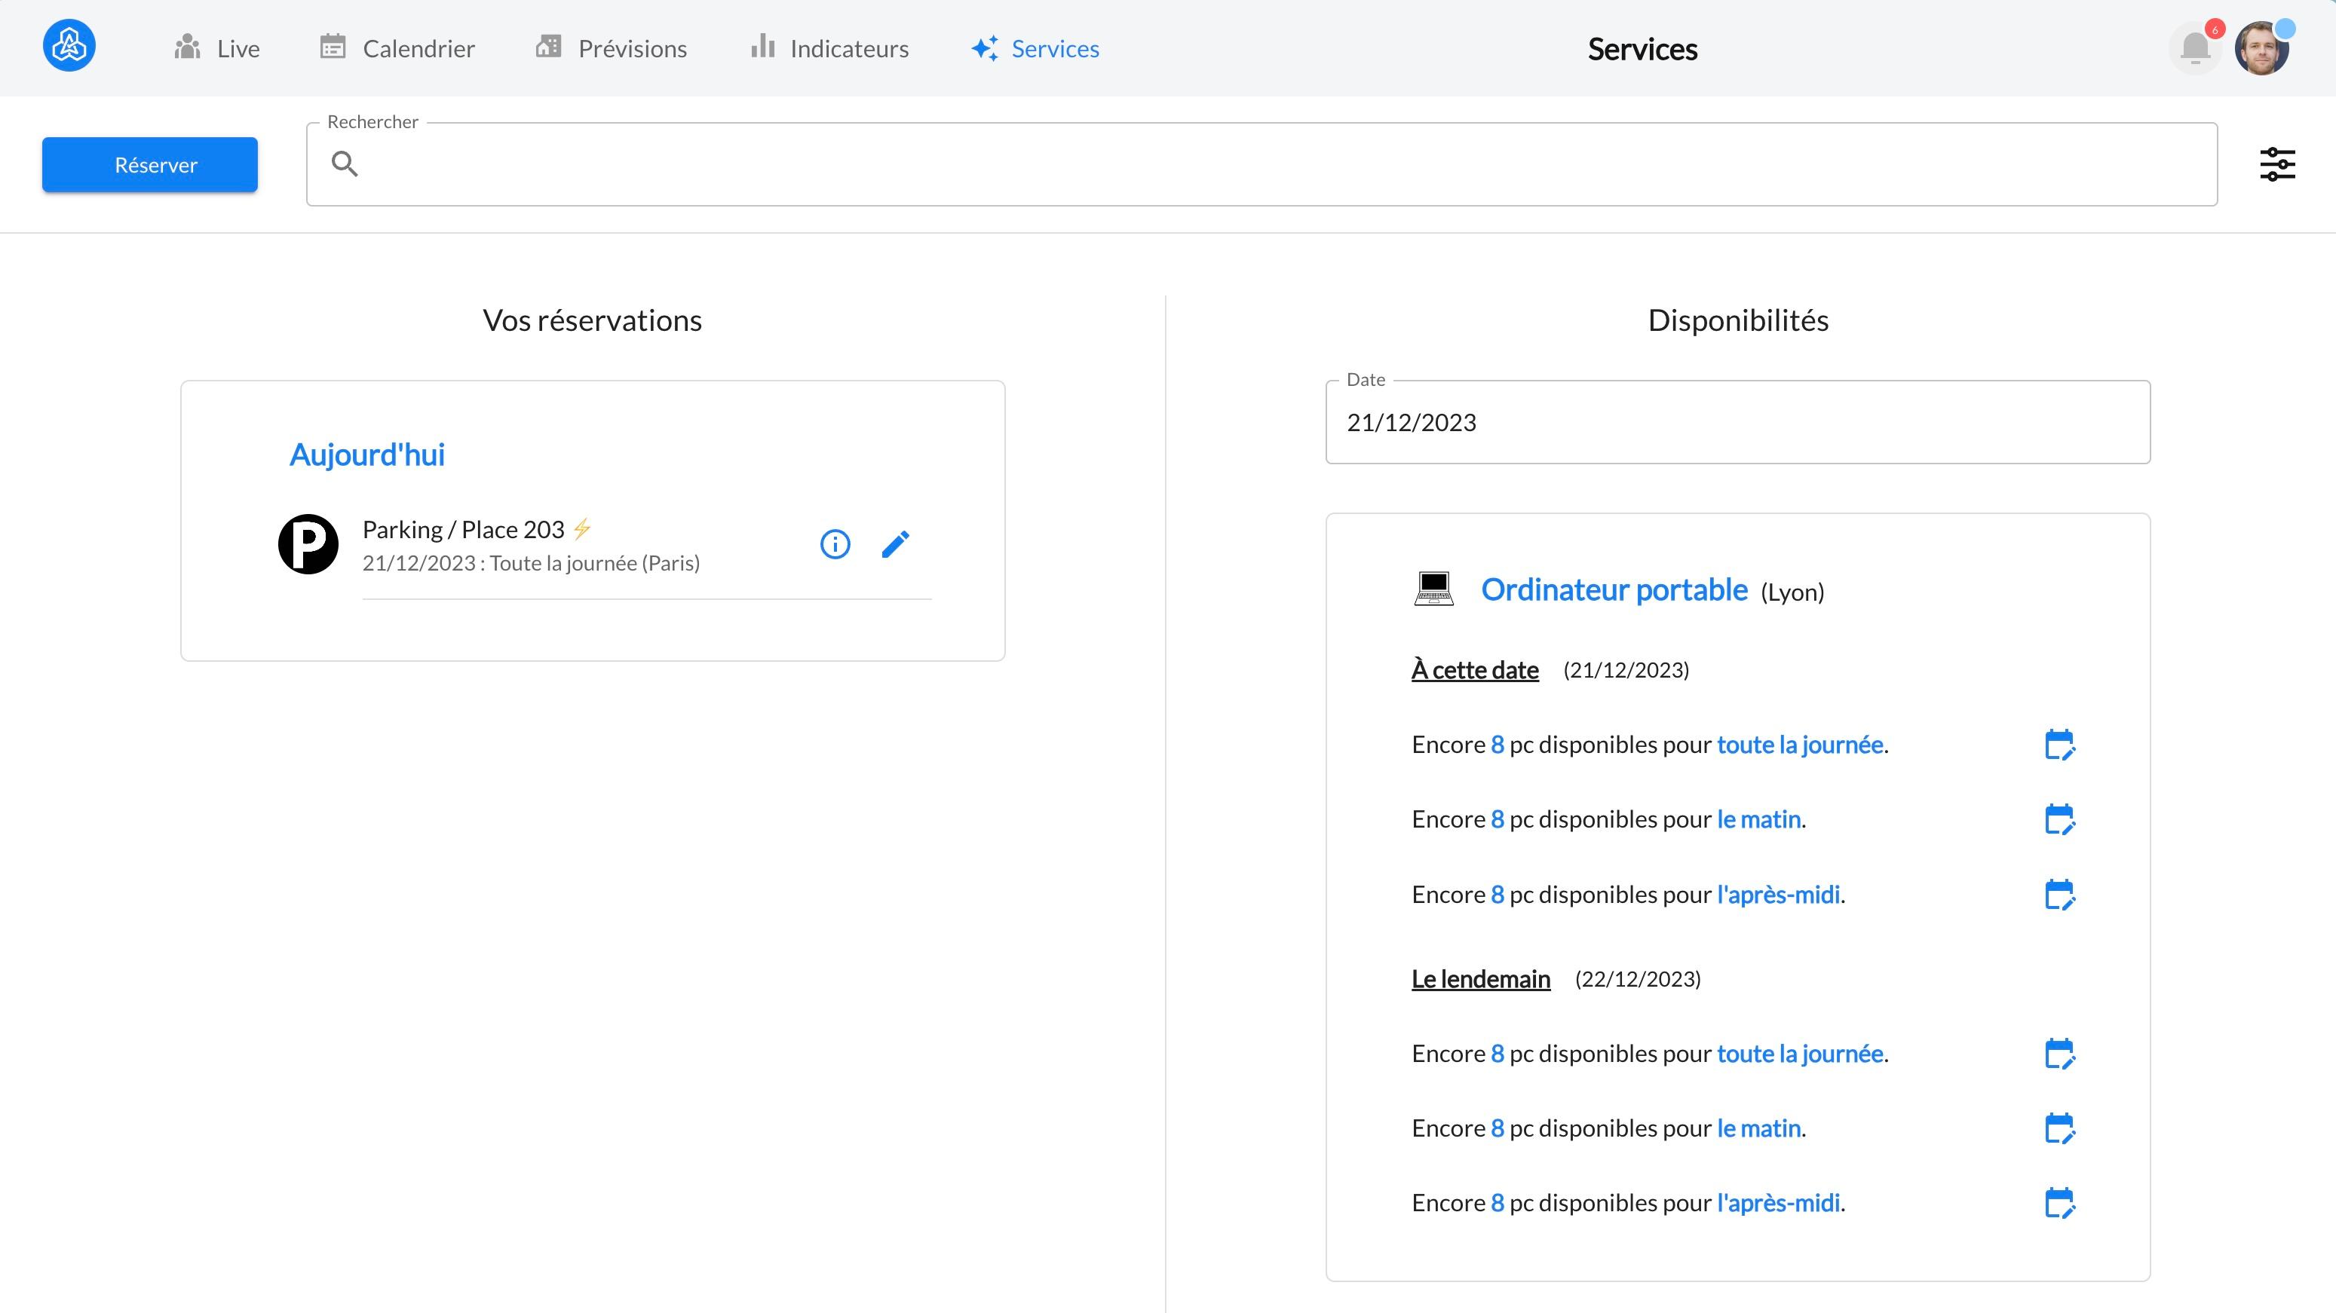Open the user profile avatar
Image resolution: width=2336 pixels, height=1313 pixels.
[2261, 48]
